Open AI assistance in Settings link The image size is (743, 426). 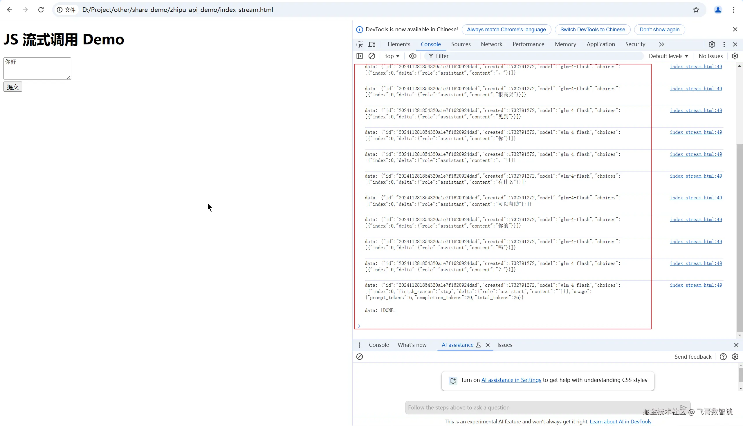coord(511,380)
